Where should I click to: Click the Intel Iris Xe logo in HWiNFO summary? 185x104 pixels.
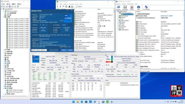coord(109,59)
